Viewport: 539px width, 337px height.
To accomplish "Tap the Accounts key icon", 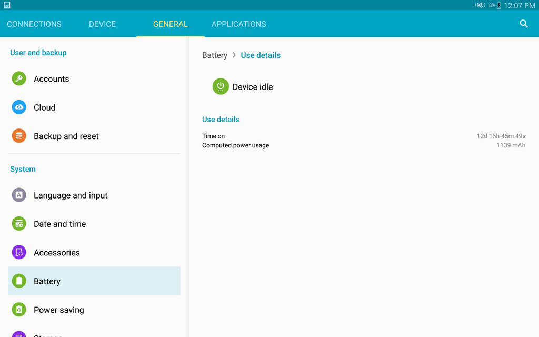I will point(19,79).
